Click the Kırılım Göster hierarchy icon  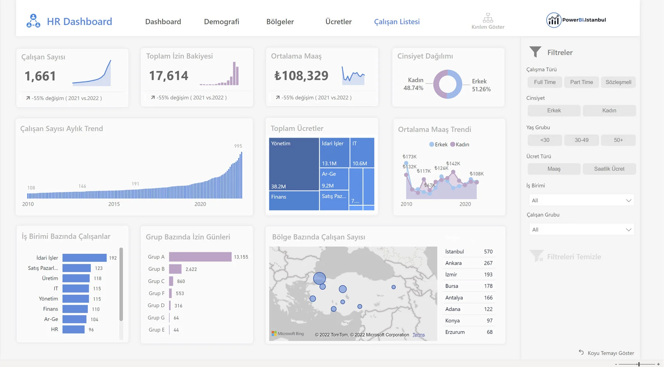488,18
